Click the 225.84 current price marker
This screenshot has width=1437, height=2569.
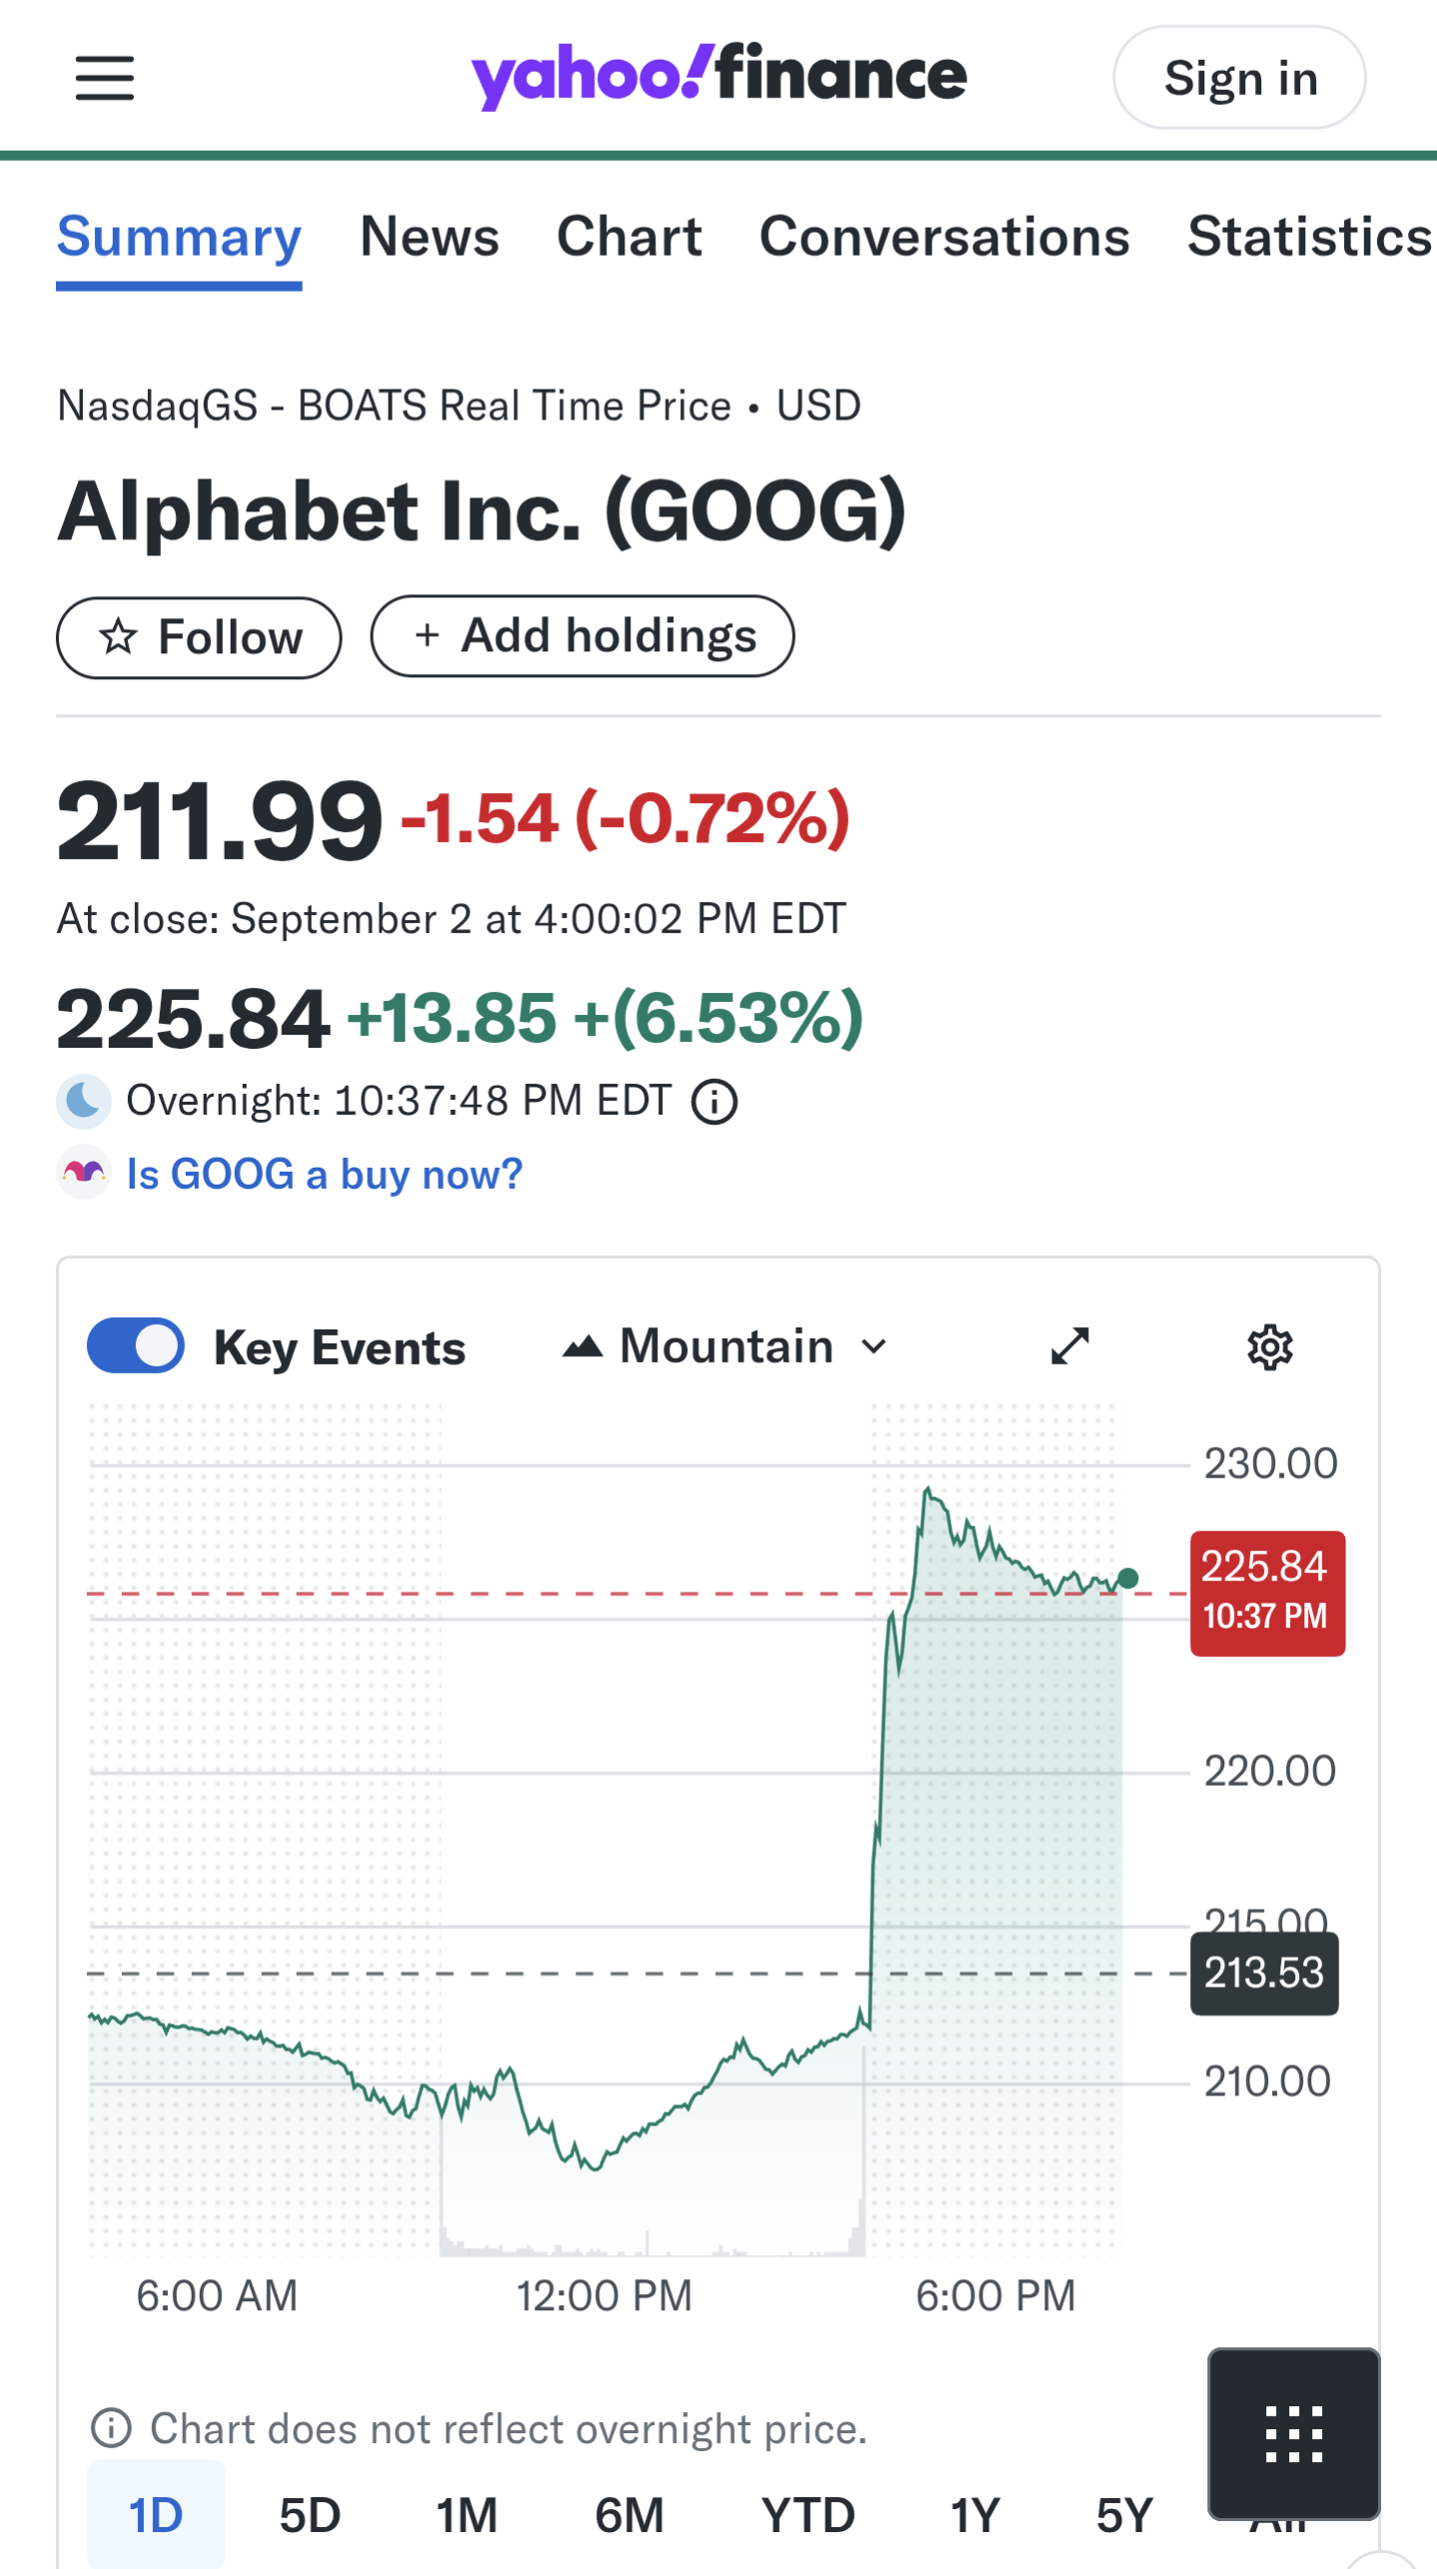click(1266, 1592)
